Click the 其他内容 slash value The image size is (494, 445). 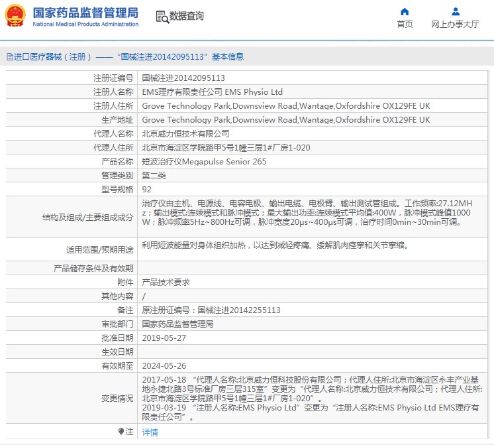pos(144,296)
